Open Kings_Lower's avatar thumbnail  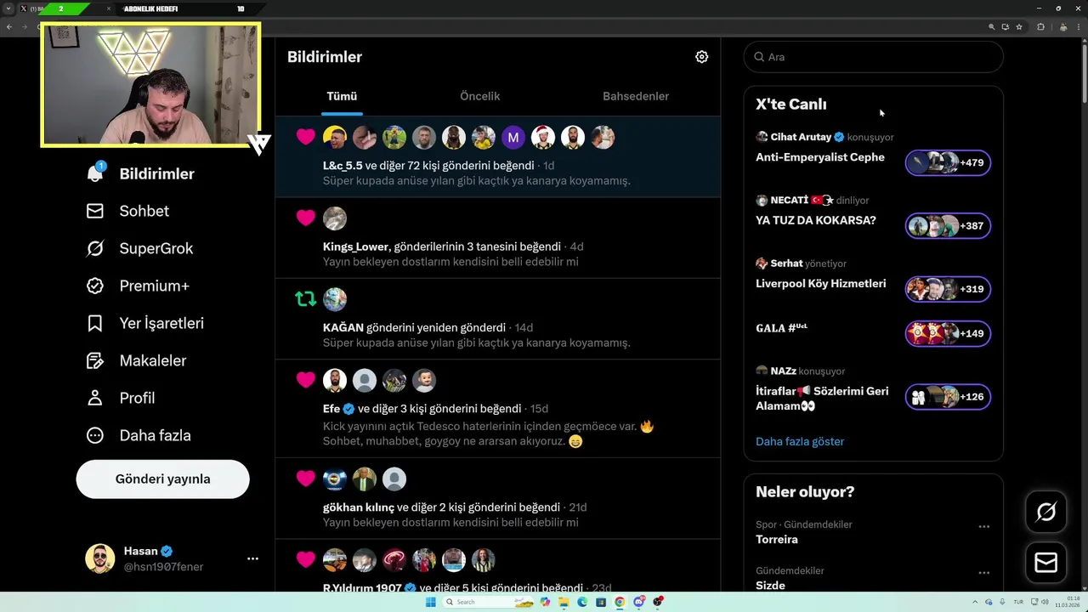[335, 218]
